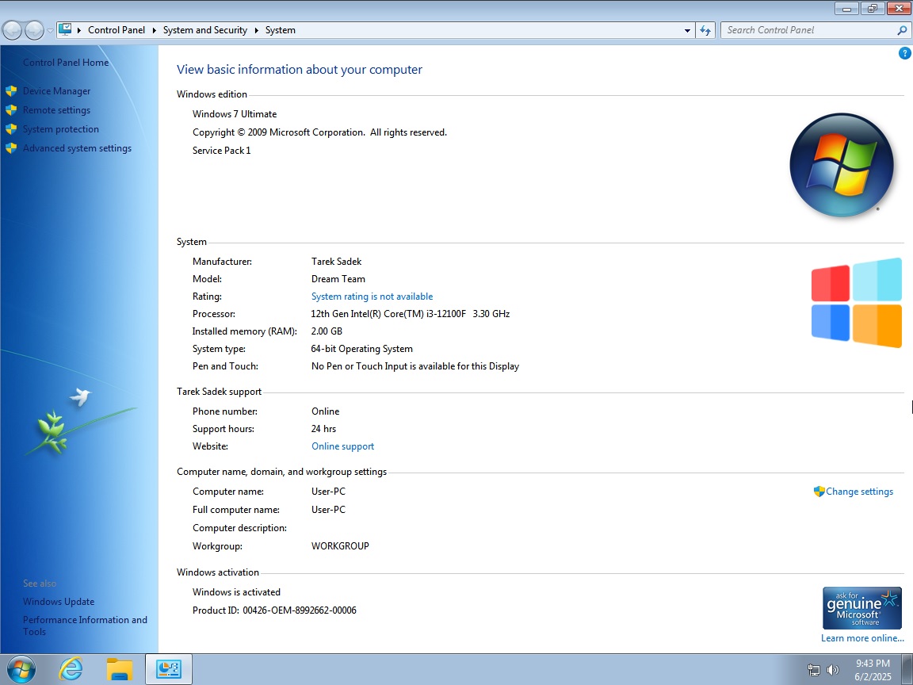This screenshot has height=685, width=913.
Task: Click the shield icon beside System protection
Action: [x=11, y=129]
